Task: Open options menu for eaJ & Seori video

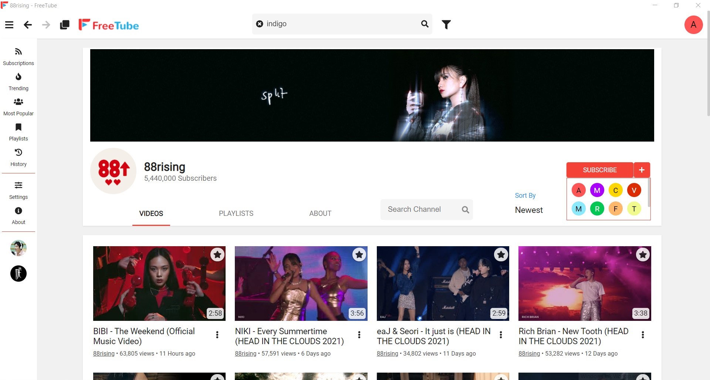Action: [x=501, y=335]
